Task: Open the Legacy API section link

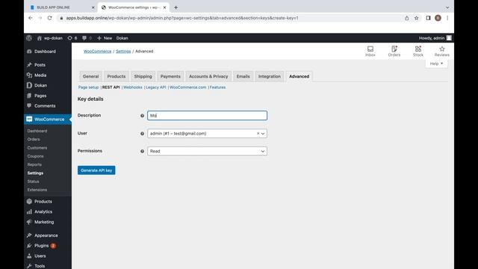Action: coord(156,87)
